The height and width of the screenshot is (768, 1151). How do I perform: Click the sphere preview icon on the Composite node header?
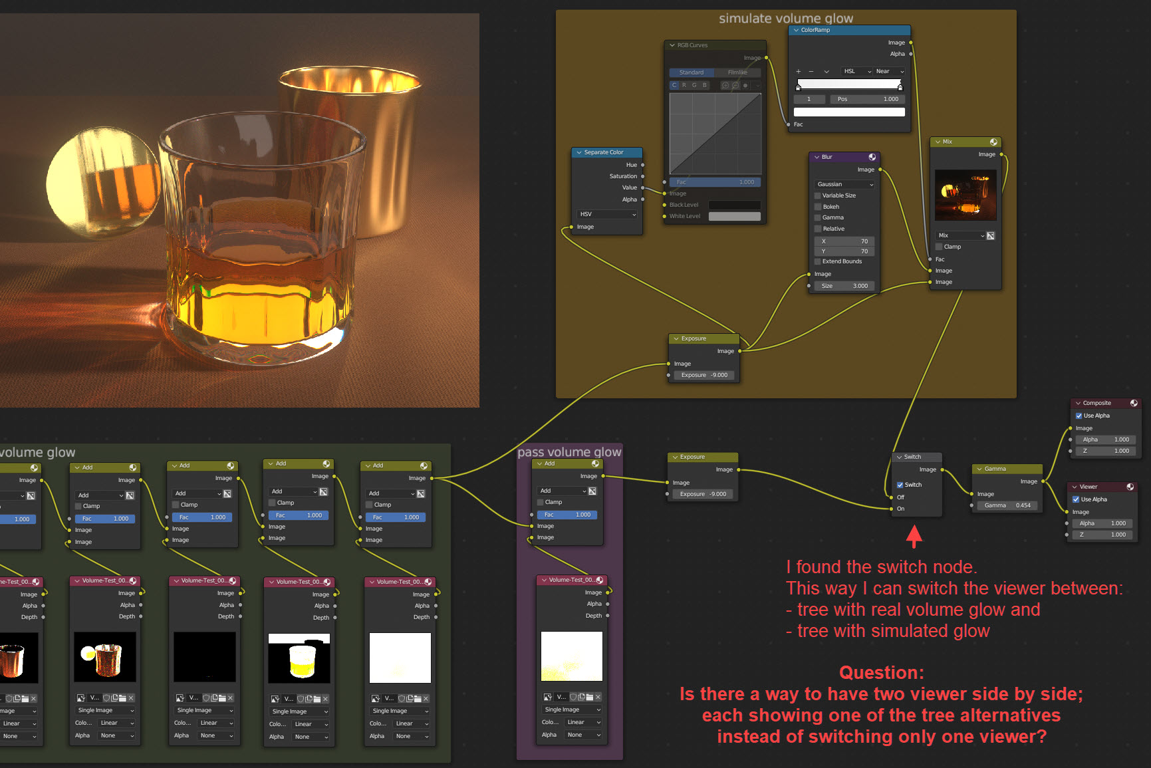[1132, 402]
